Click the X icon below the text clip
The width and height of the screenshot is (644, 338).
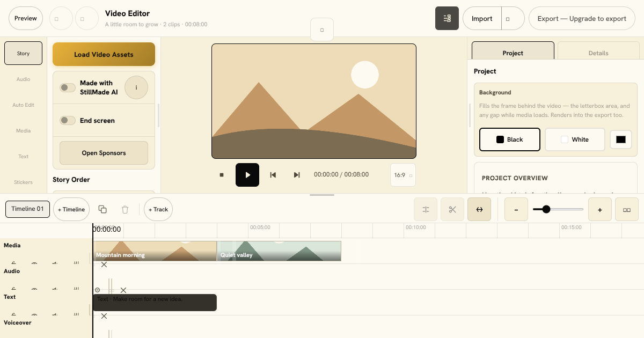pyautogui.click(x=104, y=316)
